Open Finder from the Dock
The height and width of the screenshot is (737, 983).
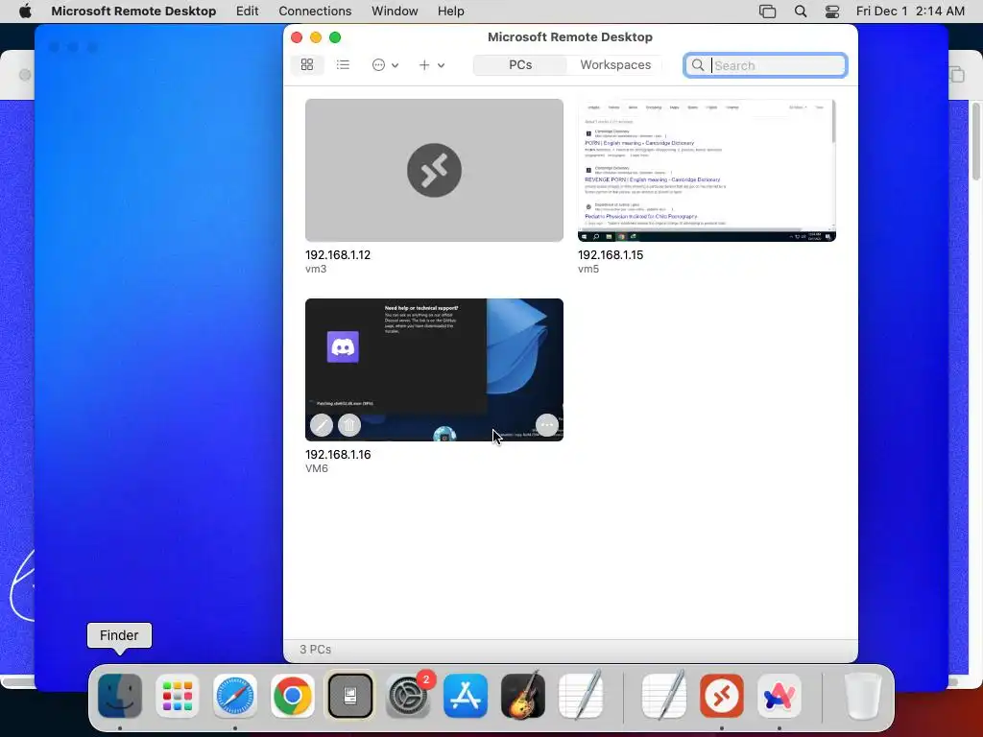pos(120,696)
